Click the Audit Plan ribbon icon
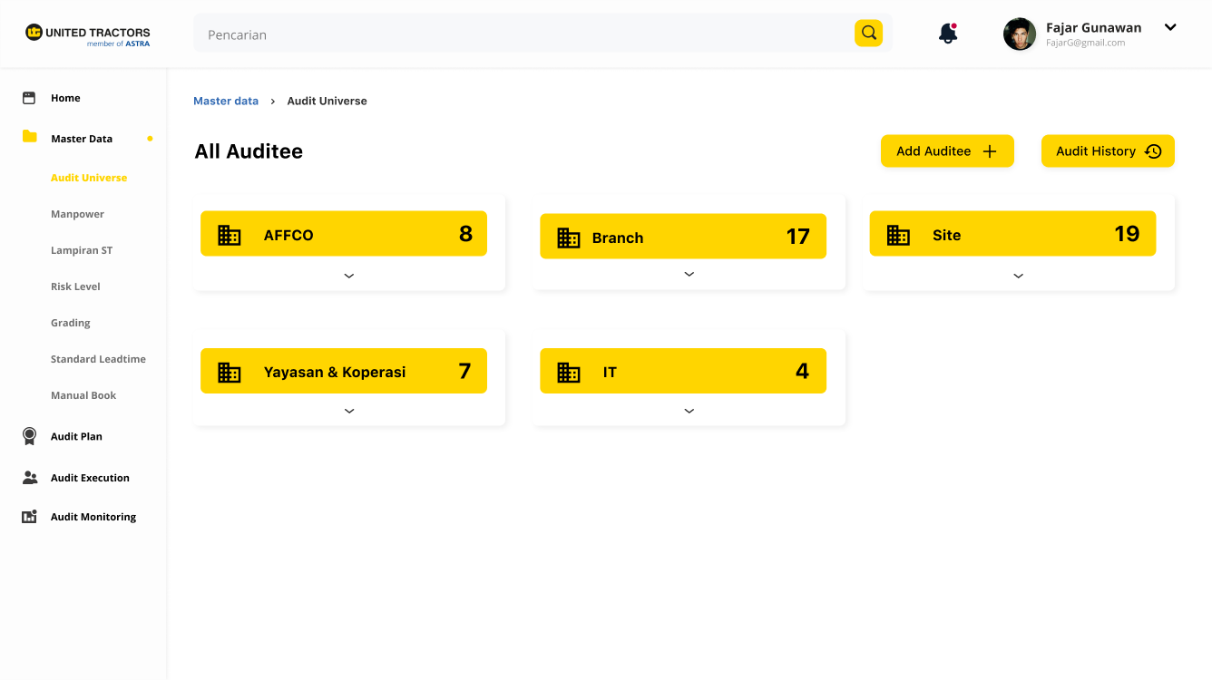 click(30, 436)
